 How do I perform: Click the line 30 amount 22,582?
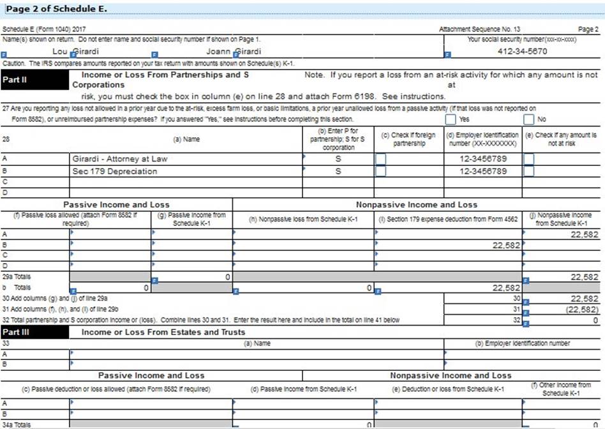click(x=562, y=299)
